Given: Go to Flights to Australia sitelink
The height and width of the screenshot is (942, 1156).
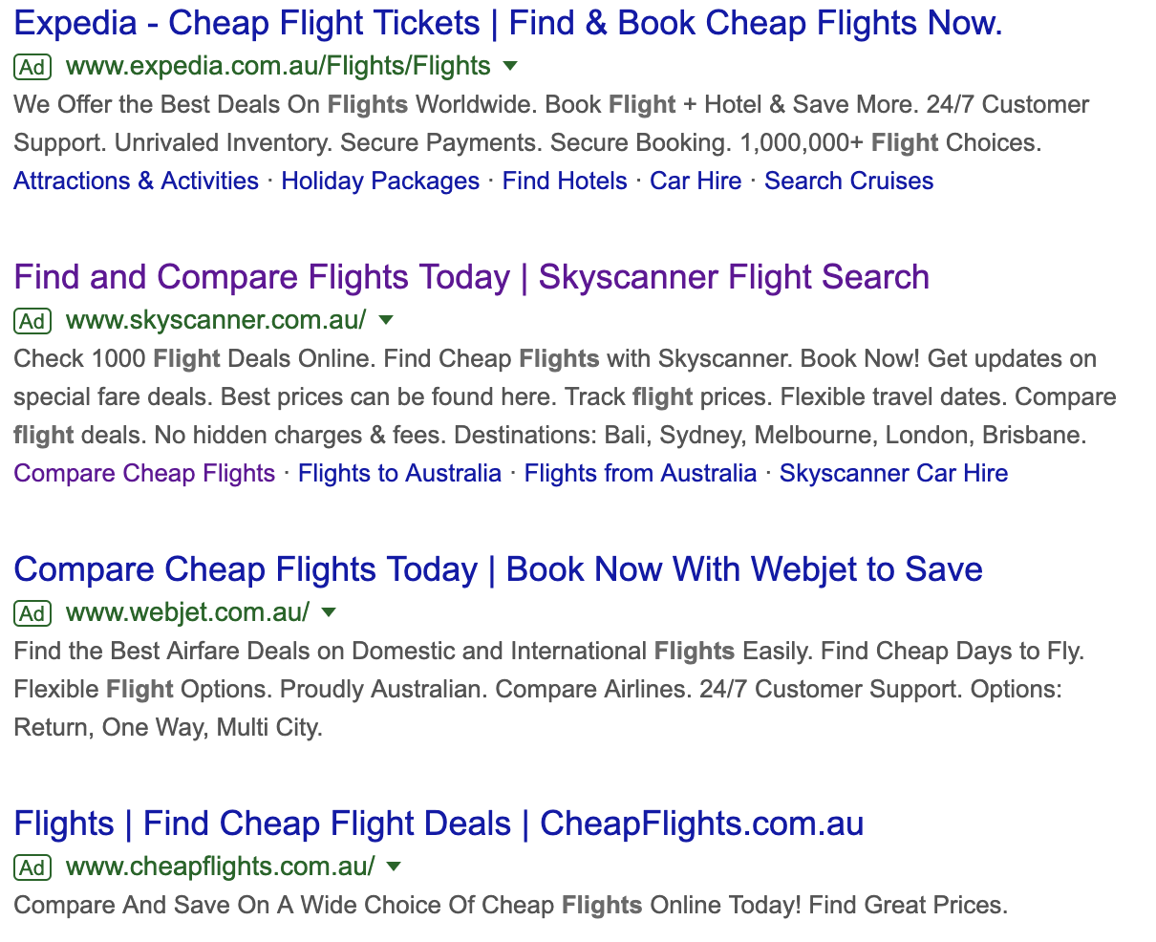Looking at the screenshot, I should click(x=399, y=474).
